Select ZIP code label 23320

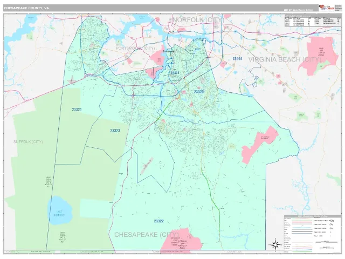tap(199, 92)
